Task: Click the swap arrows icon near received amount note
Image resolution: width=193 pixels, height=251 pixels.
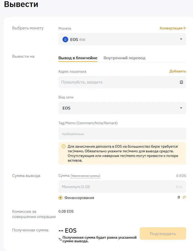Action: [60, 239]
